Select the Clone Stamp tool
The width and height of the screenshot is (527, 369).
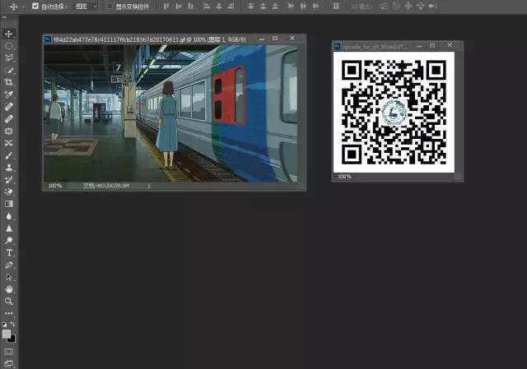point(10,167)
